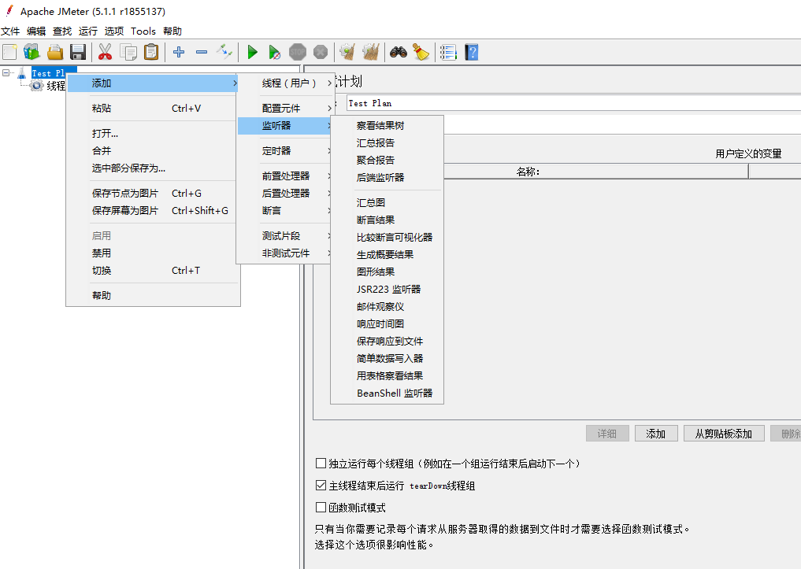Click the Shutdown X circle icon

321,52
